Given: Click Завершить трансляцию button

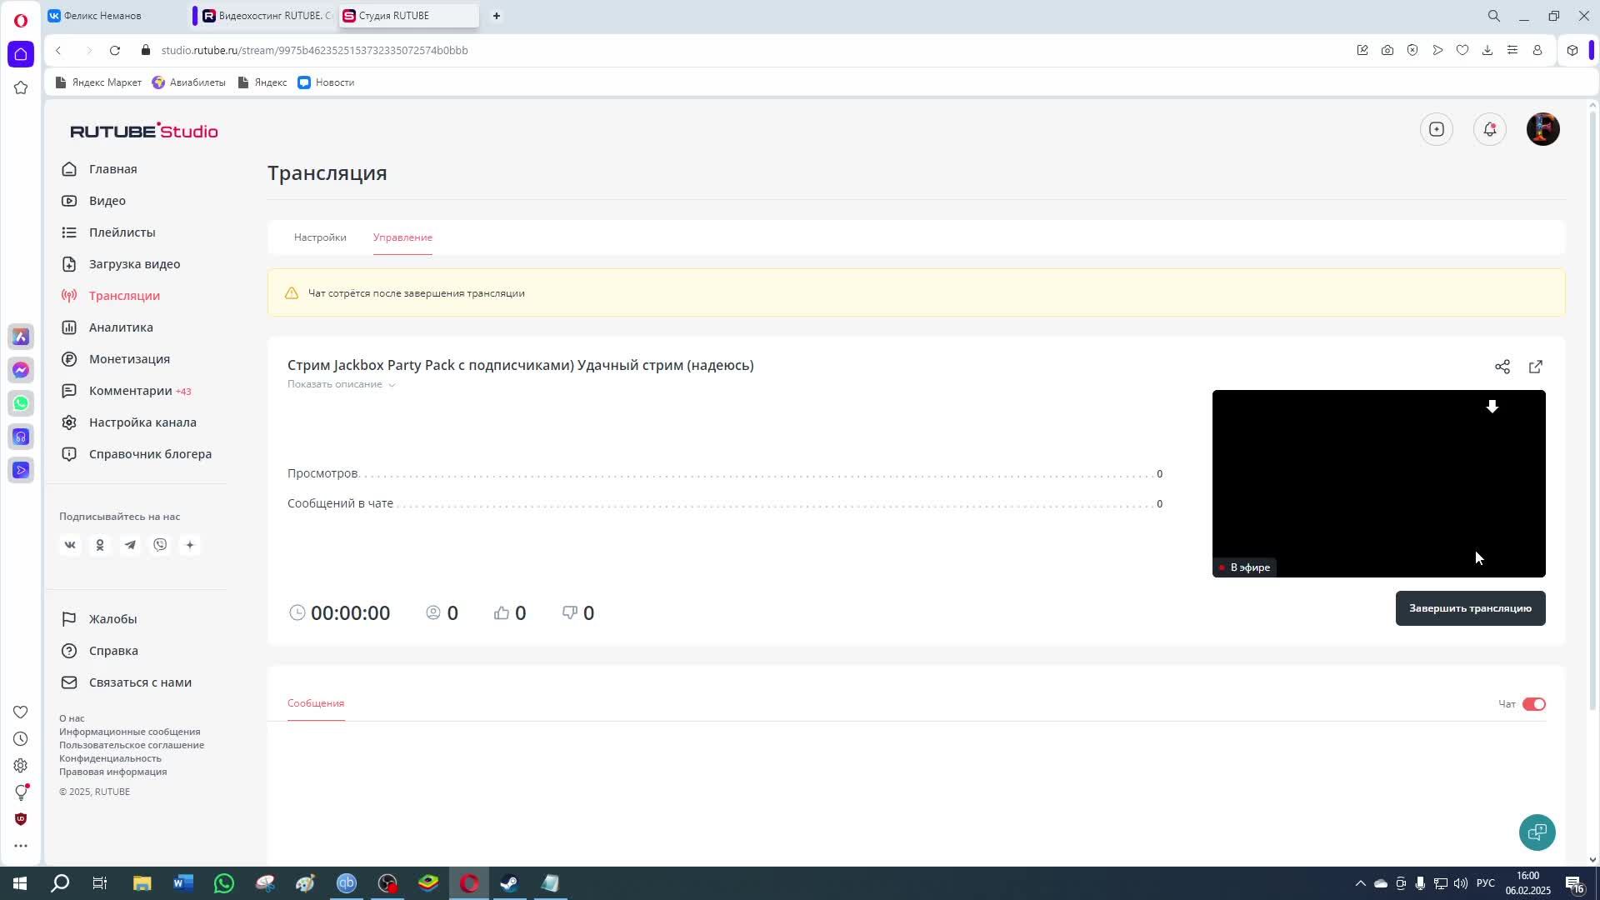Looking at the screenshot, I should click(1469, 608).
